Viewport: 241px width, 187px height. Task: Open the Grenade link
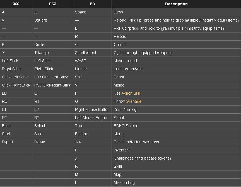133,101
